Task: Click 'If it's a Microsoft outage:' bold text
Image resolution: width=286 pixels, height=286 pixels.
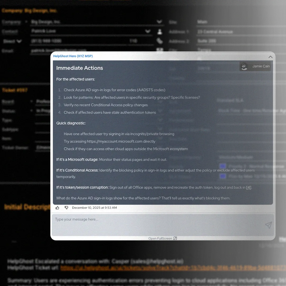Action: point(77,160)
